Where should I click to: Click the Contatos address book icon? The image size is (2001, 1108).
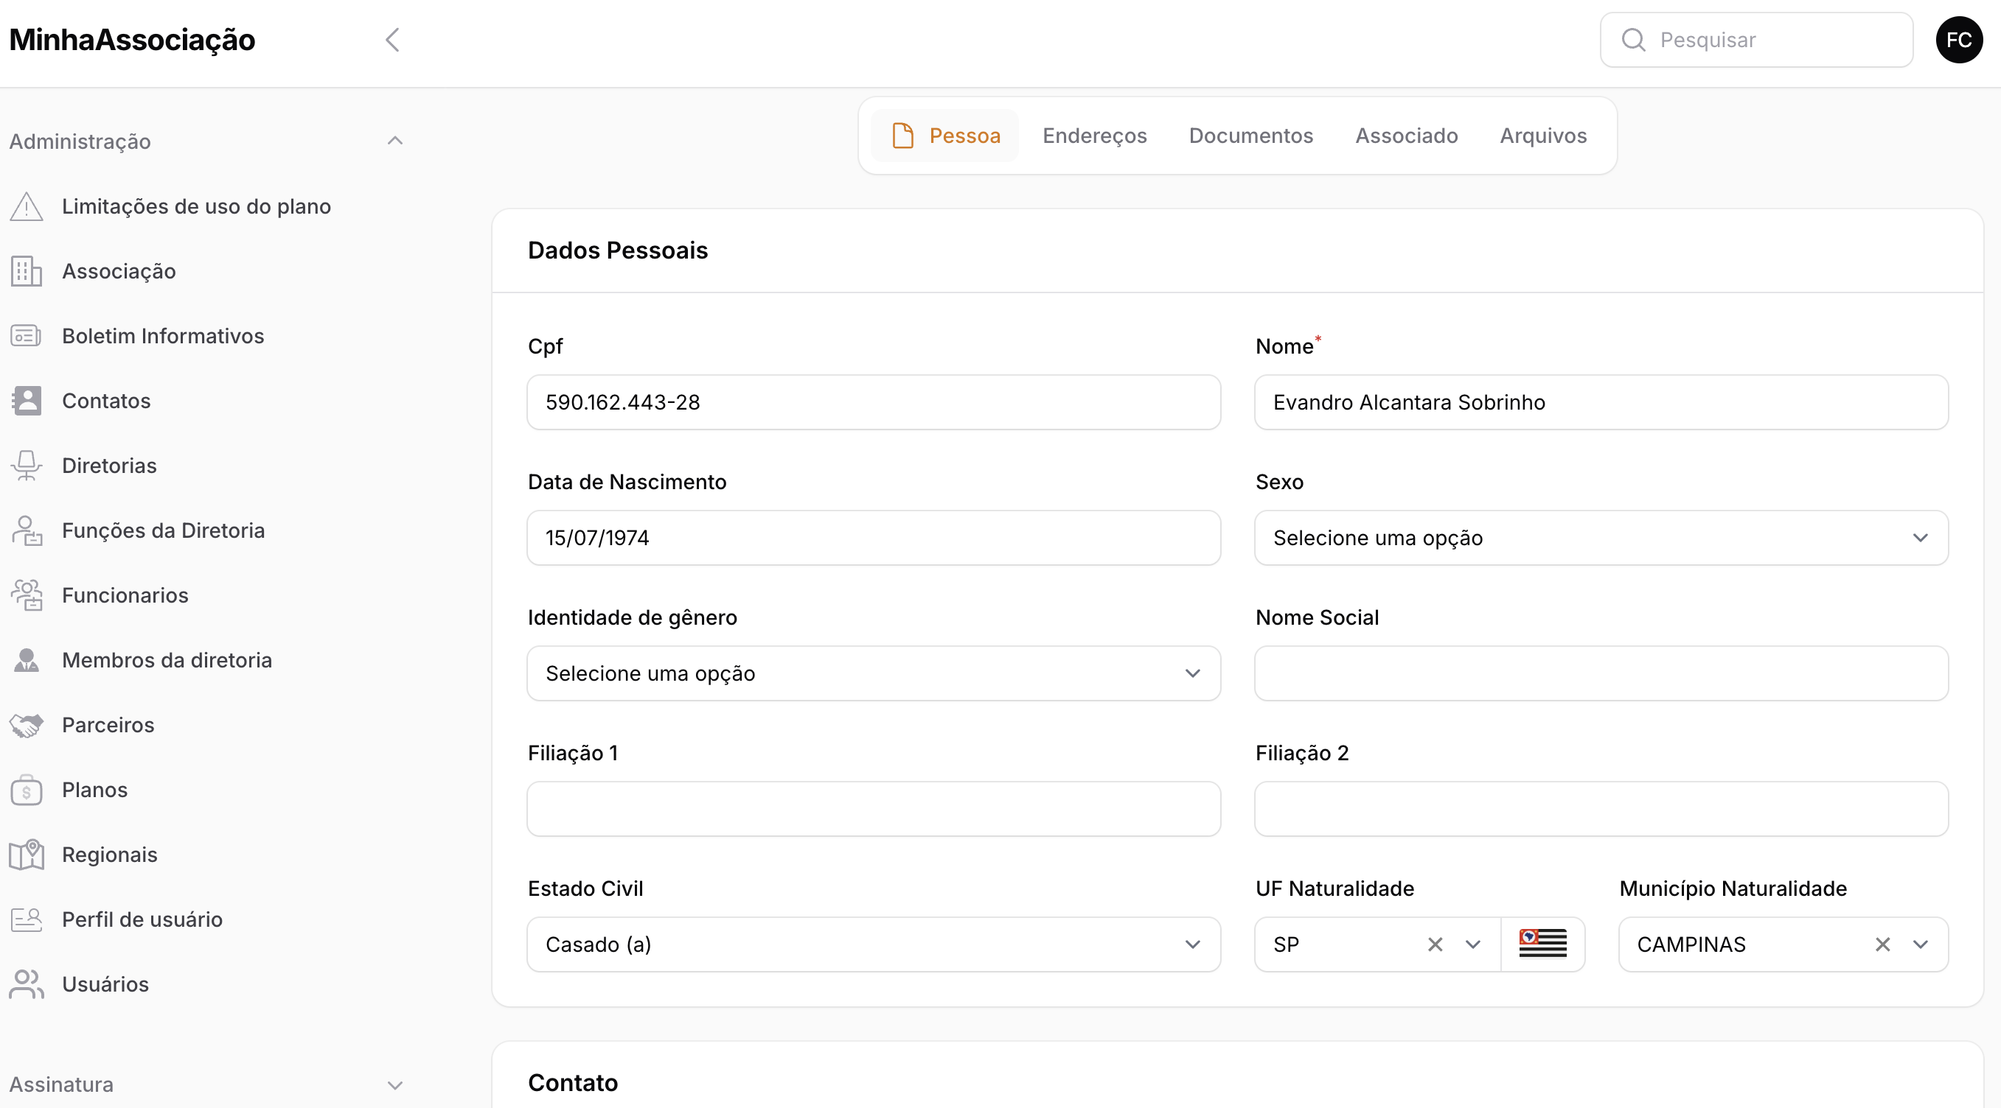pos(27,402)
